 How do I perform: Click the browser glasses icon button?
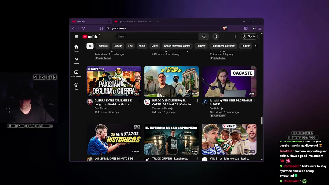254,28
